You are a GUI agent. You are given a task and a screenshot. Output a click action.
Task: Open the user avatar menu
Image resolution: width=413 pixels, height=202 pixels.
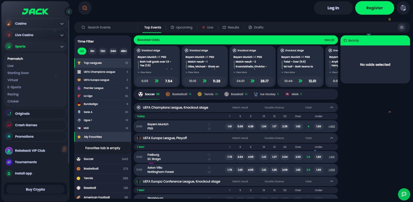(403, 8)
